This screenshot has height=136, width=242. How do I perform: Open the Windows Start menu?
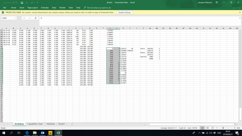[4, 133]
